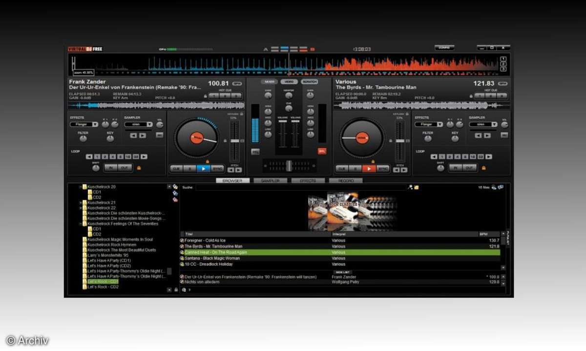Select waveform zoom preset 3
Viewport: 586px width, 351px height.
[503, 69]
